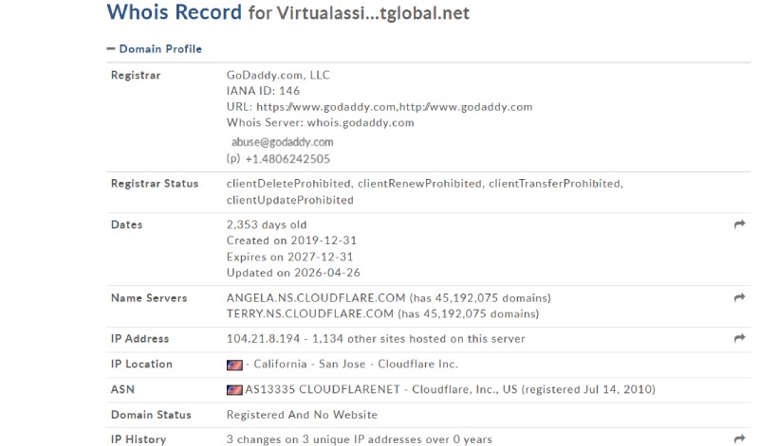Click the IP History row label
This screenshot has height=446, width=759.
(x=139, y=439)
